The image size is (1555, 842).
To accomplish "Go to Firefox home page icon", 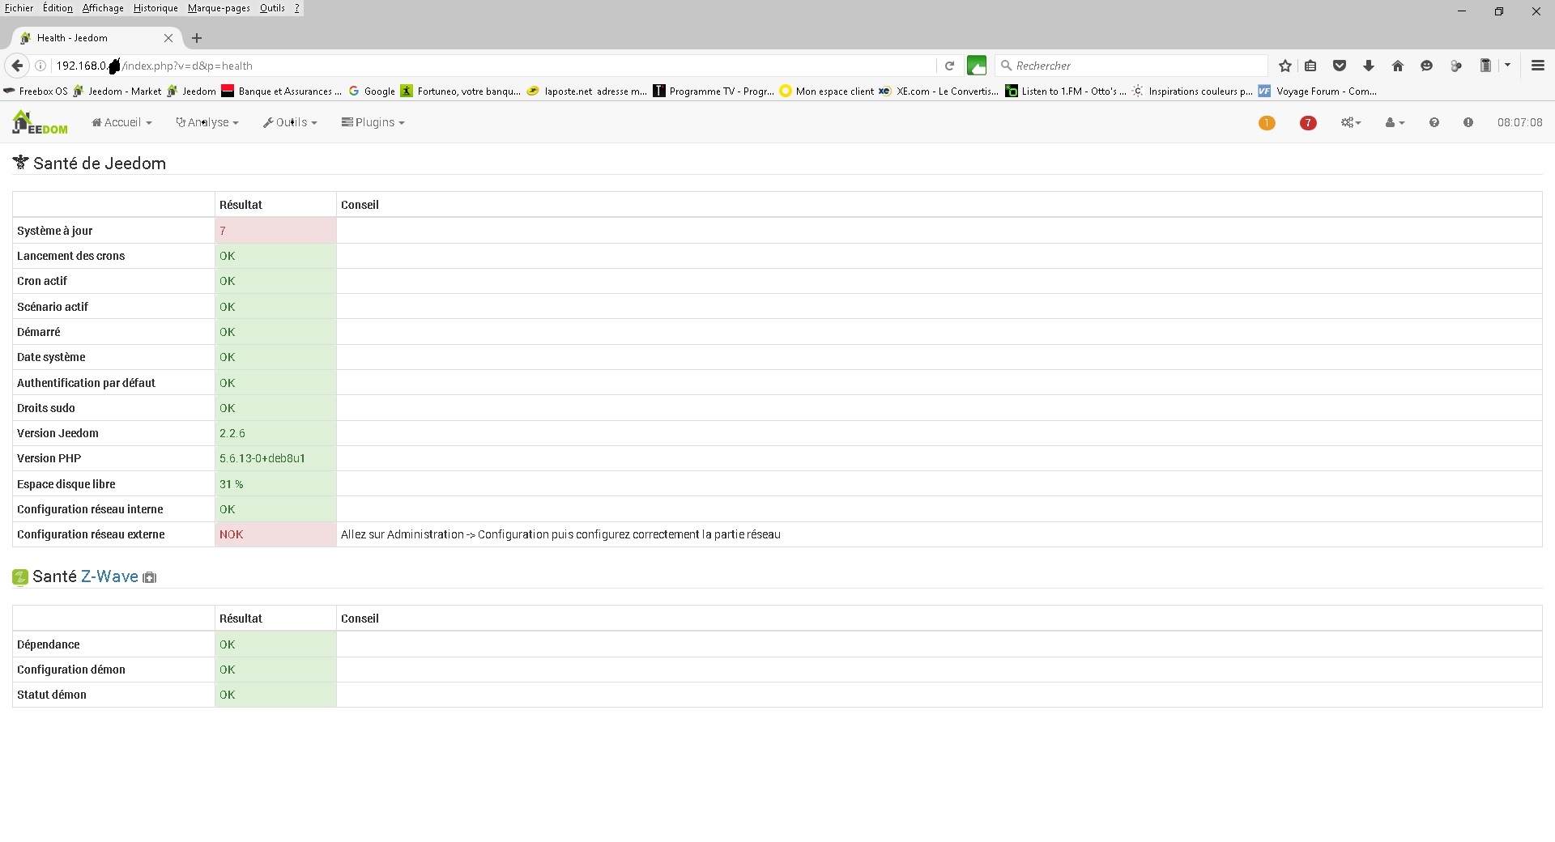I will 1398,66.
